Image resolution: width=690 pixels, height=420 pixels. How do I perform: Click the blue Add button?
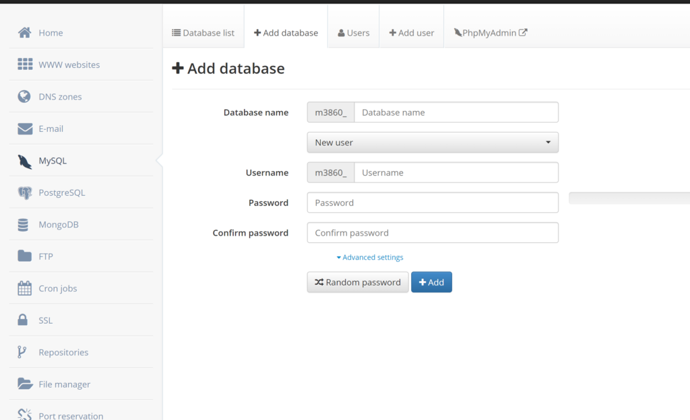point(431,282)
